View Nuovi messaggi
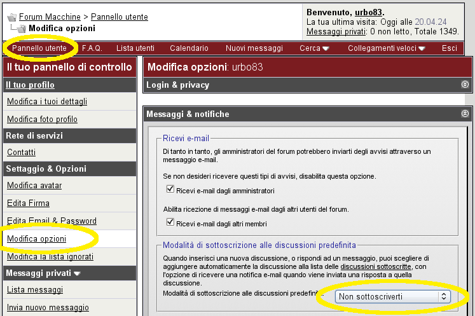Image resolution: width=475 pixels, height=316 pixels. 254,48
